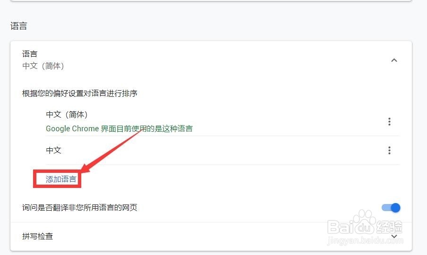The height and width of the screenshot is (255, 427).
Task: Disable the 询问是否翻译 webpage toggle
Action: (391, 208)
